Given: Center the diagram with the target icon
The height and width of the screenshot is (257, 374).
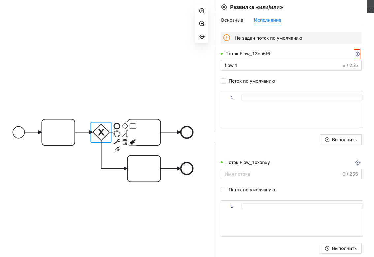Looking at the screenshot, I should (202, 37).
